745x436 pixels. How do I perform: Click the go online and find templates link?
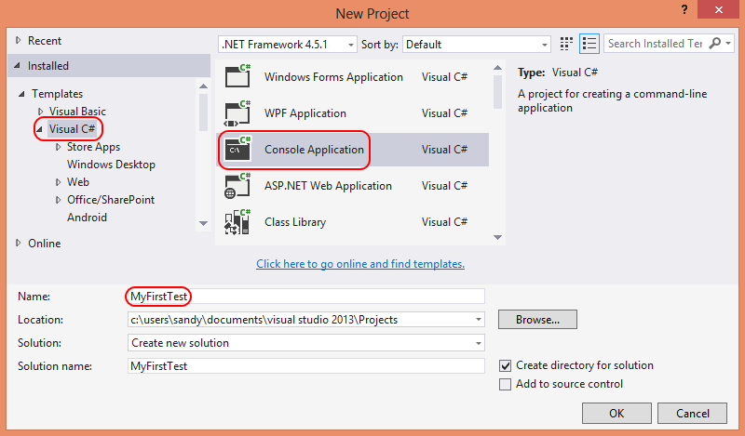[x=360, y=264]
